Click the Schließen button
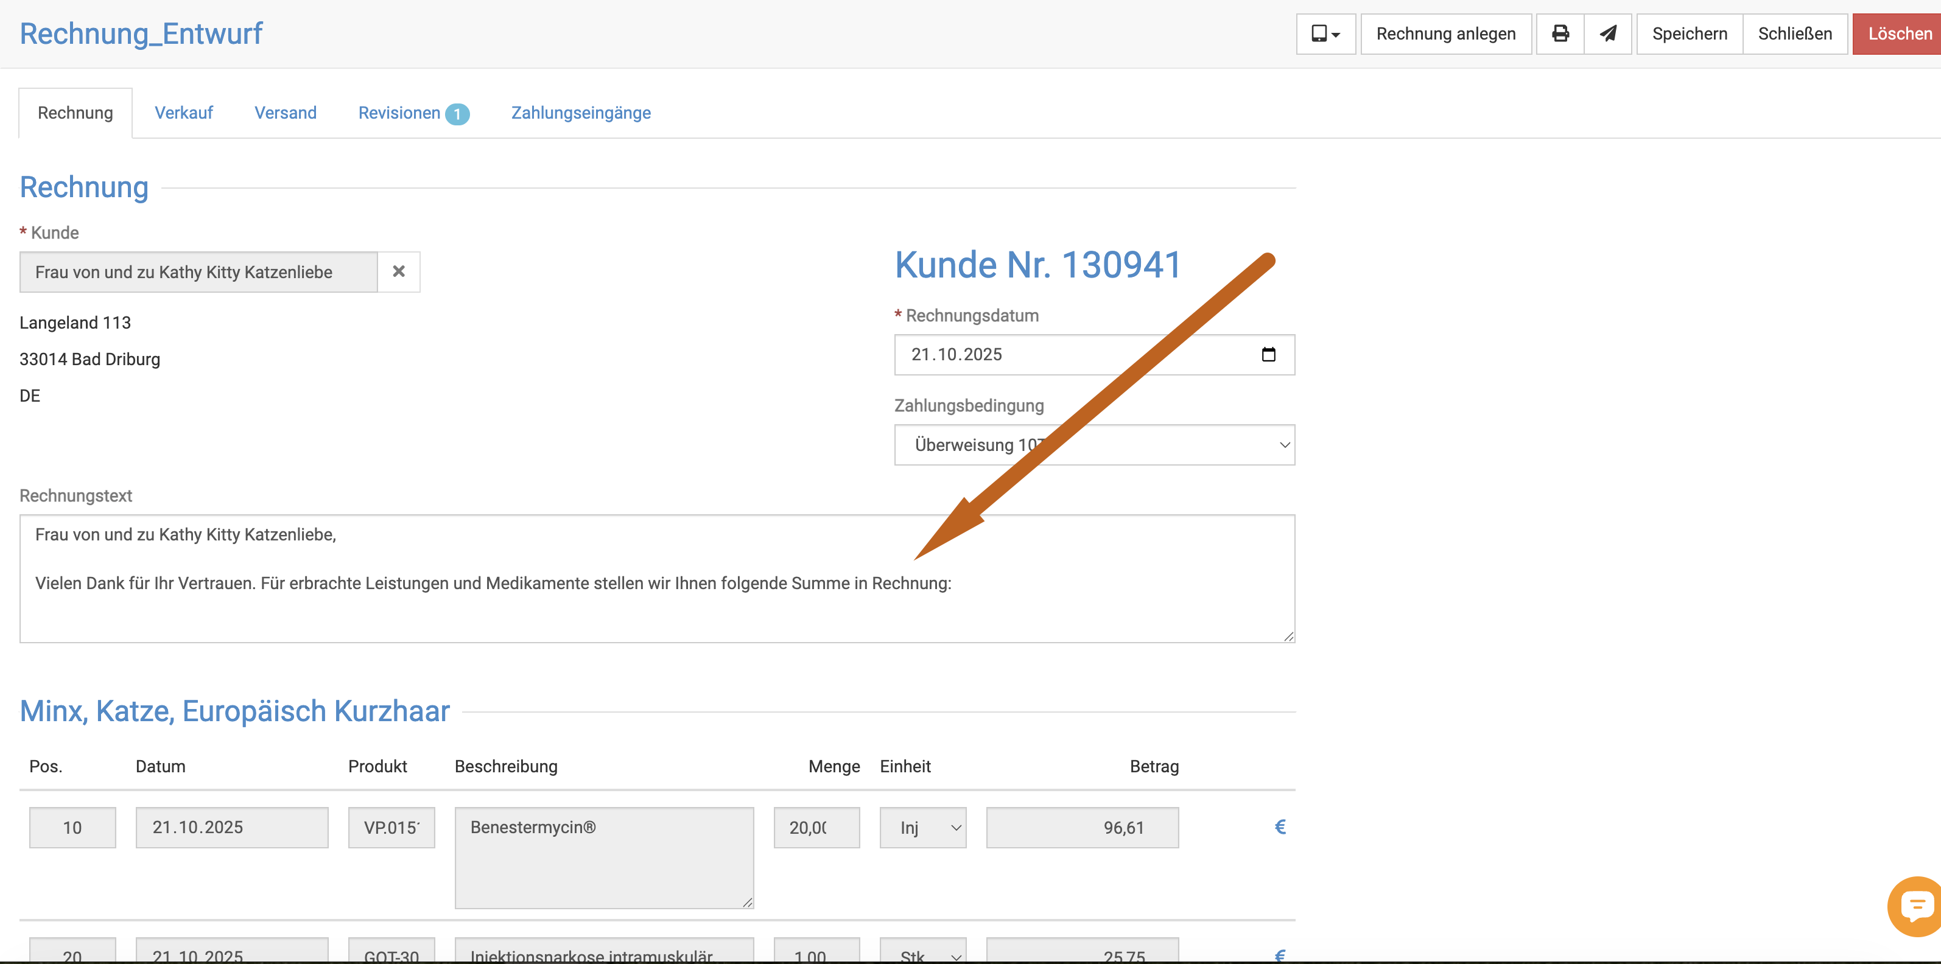The image size is (1941, 964). click(x=1794, y=34)
